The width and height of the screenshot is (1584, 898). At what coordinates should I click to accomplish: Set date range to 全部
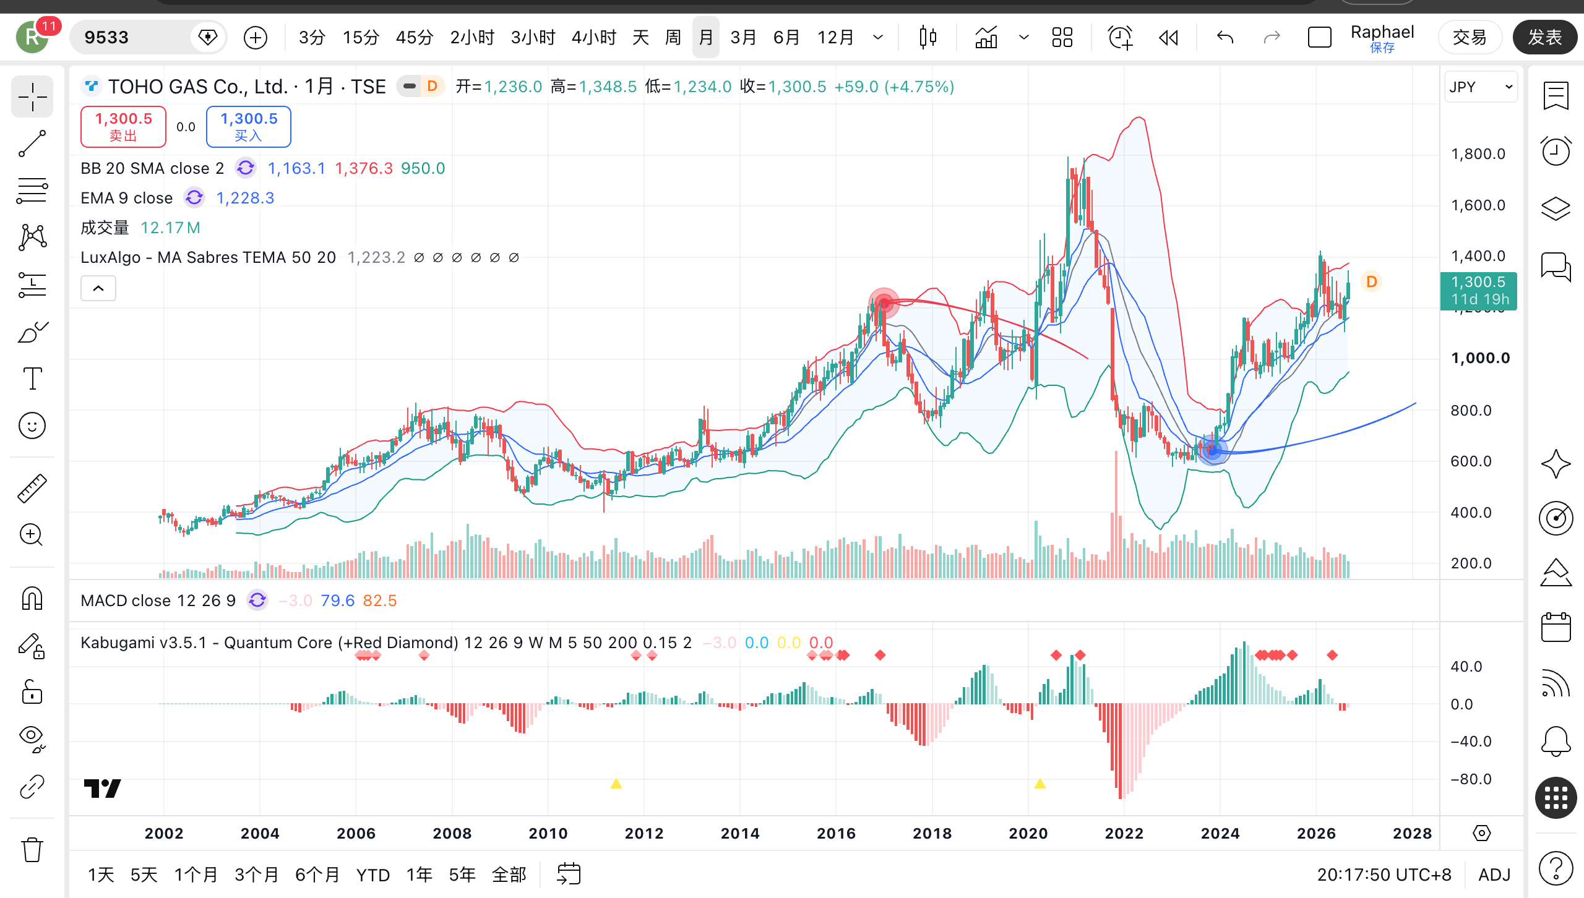[509, 875]
